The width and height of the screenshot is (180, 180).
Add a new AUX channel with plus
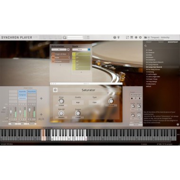41,114
